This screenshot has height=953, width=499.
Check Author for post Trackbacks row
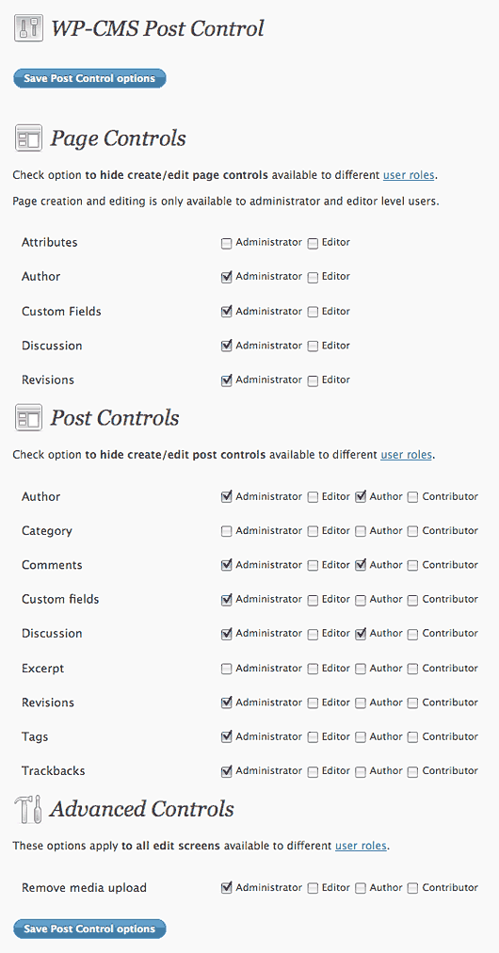tap(361, 772)
